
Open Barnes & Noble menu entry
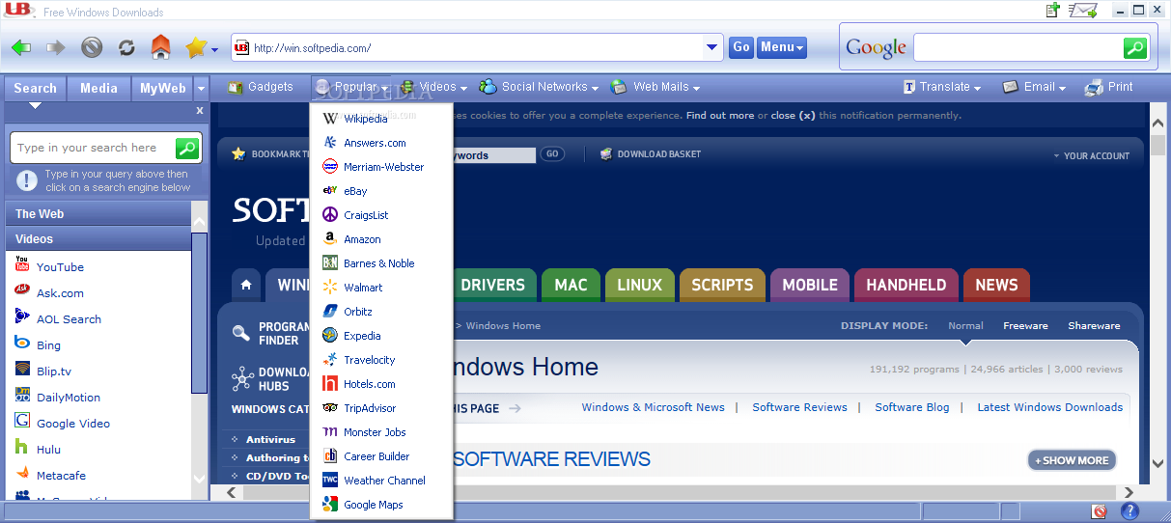(x=381, y=263)
